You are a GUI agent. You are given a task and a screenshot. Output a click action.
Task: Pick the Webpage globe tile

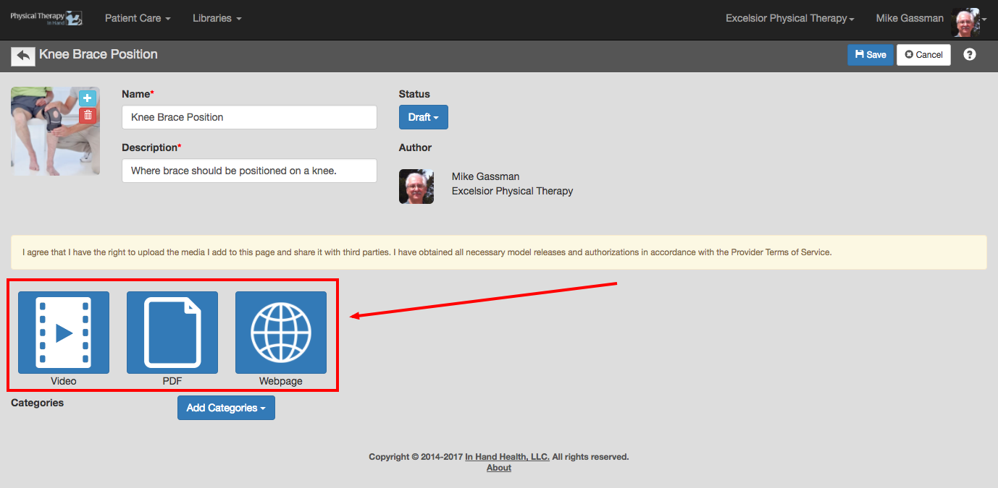coord(281,333)
